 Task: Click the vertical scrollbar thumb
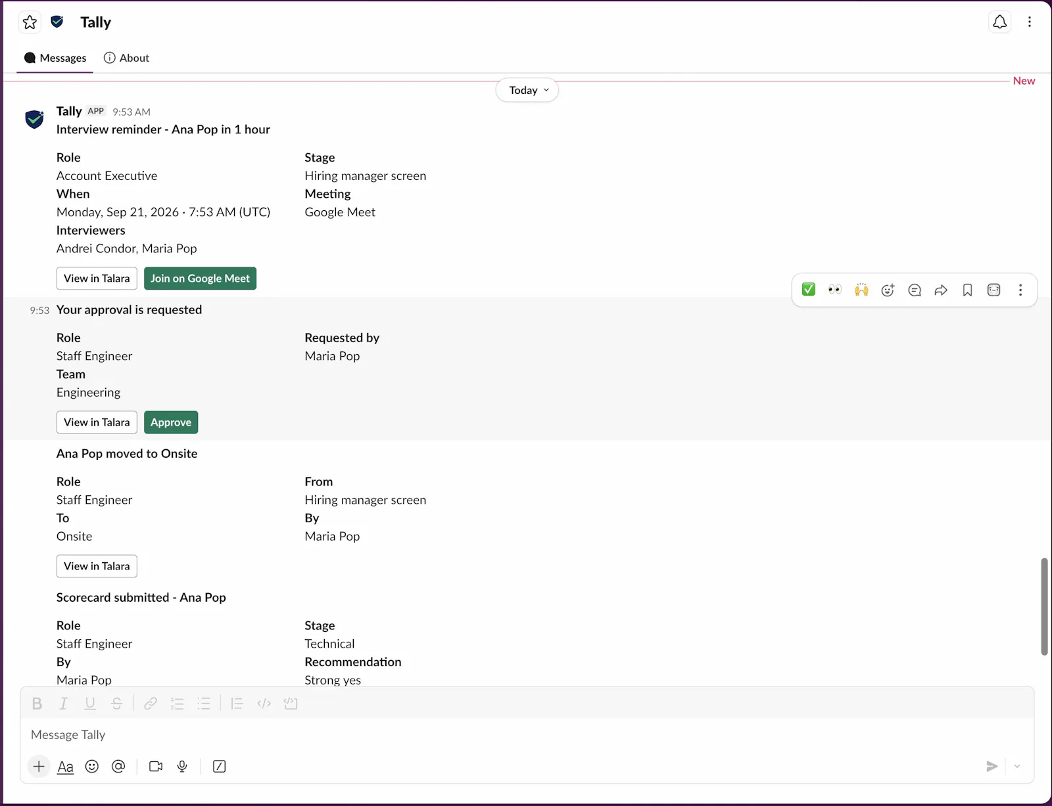(1043, 607)
